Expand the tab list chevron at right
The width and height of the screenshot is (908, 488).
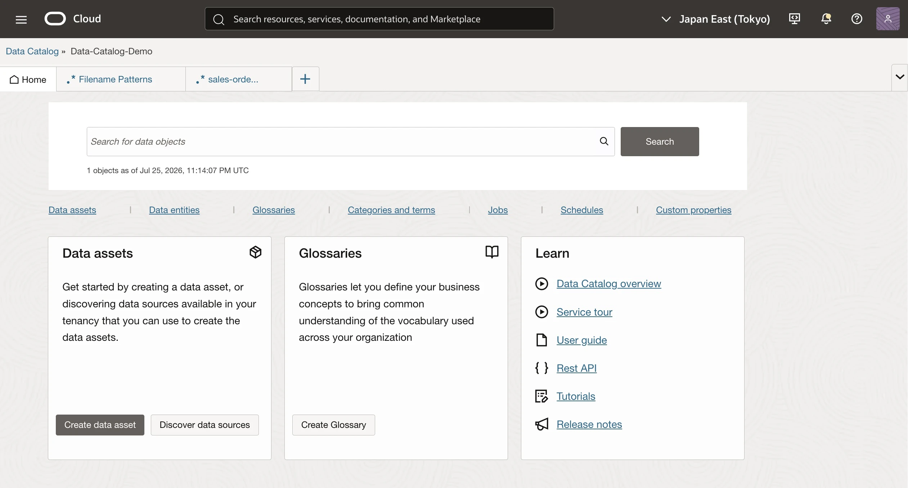(x=900, y=77)
